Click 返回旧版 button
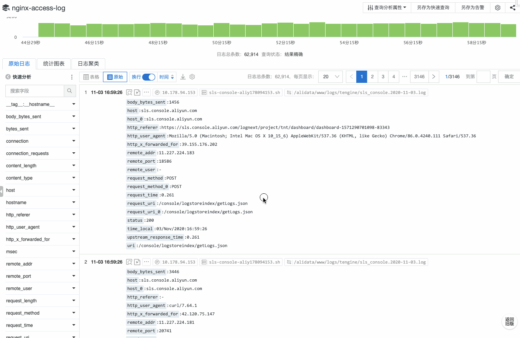Screen dimensions: 520x338 [510, 322]
